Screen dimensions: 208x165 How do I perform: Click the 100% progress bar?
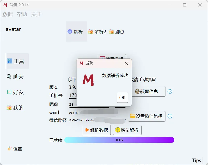pos(119,140)
